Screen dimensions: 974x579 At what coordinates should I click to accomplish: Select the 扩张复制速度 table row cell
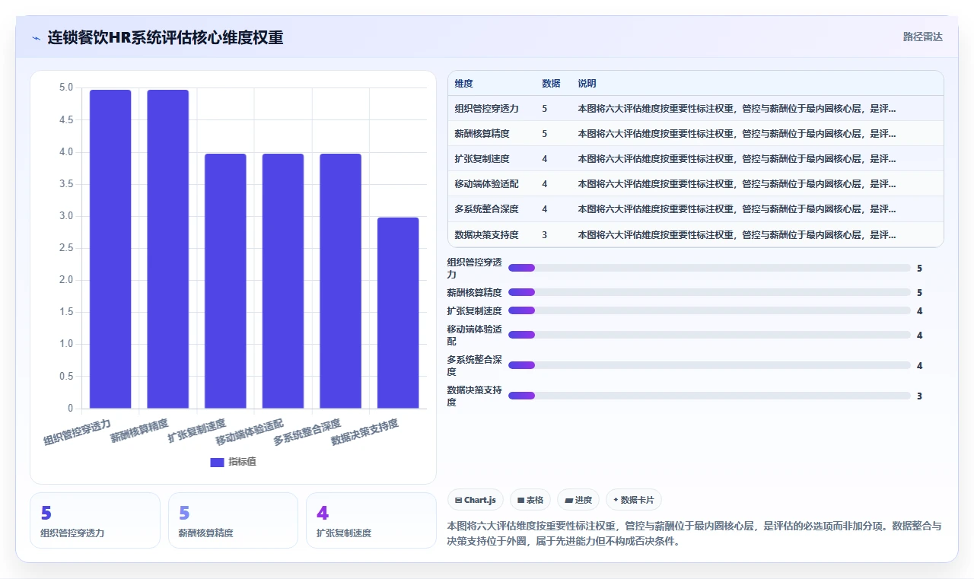pos(482,159)
